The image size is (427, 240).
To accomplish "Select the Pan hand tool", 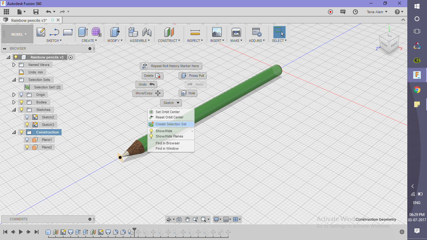I will [187, 219].
